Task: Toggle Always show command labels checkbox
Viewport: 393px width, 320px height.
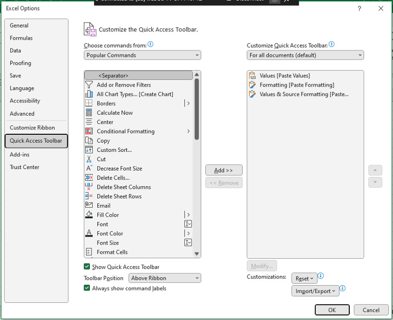Action: click(x=87, y=288)
